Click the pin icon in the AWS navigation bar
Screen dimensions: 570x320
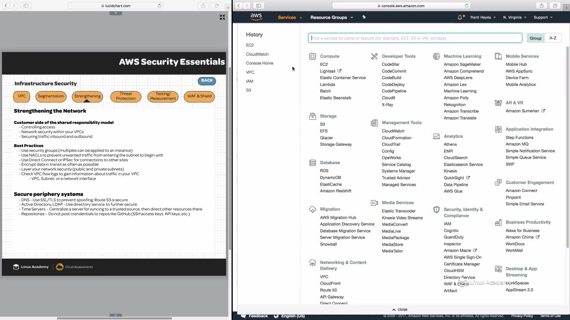pyautogui.click(x=364, y=17)
